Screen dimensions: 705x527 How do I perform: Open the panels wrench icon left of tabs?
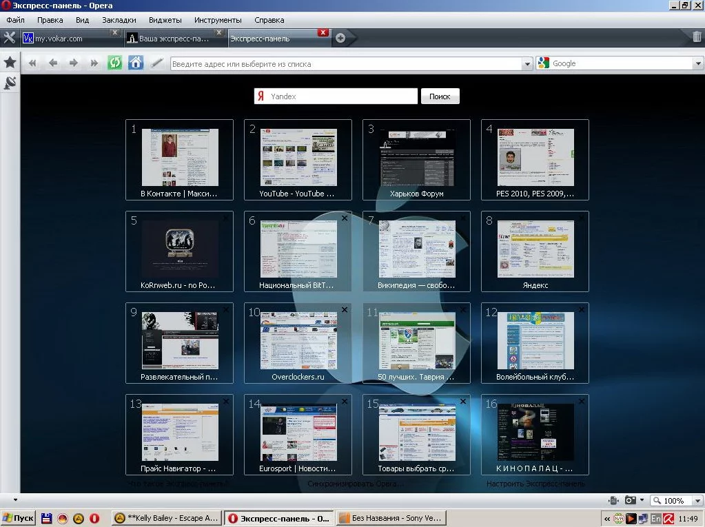coord(10,38)
